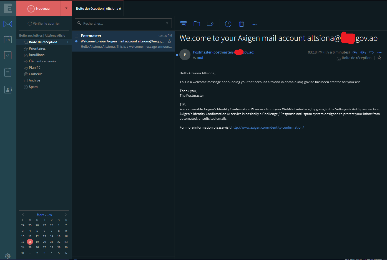
Task: Open the Contacts sidebar icon
Action: [8, 90]
